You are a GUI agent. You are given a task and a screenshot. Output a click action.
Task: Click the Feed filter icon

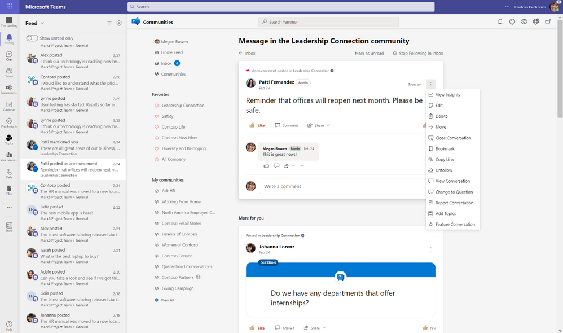click(109, 23)
